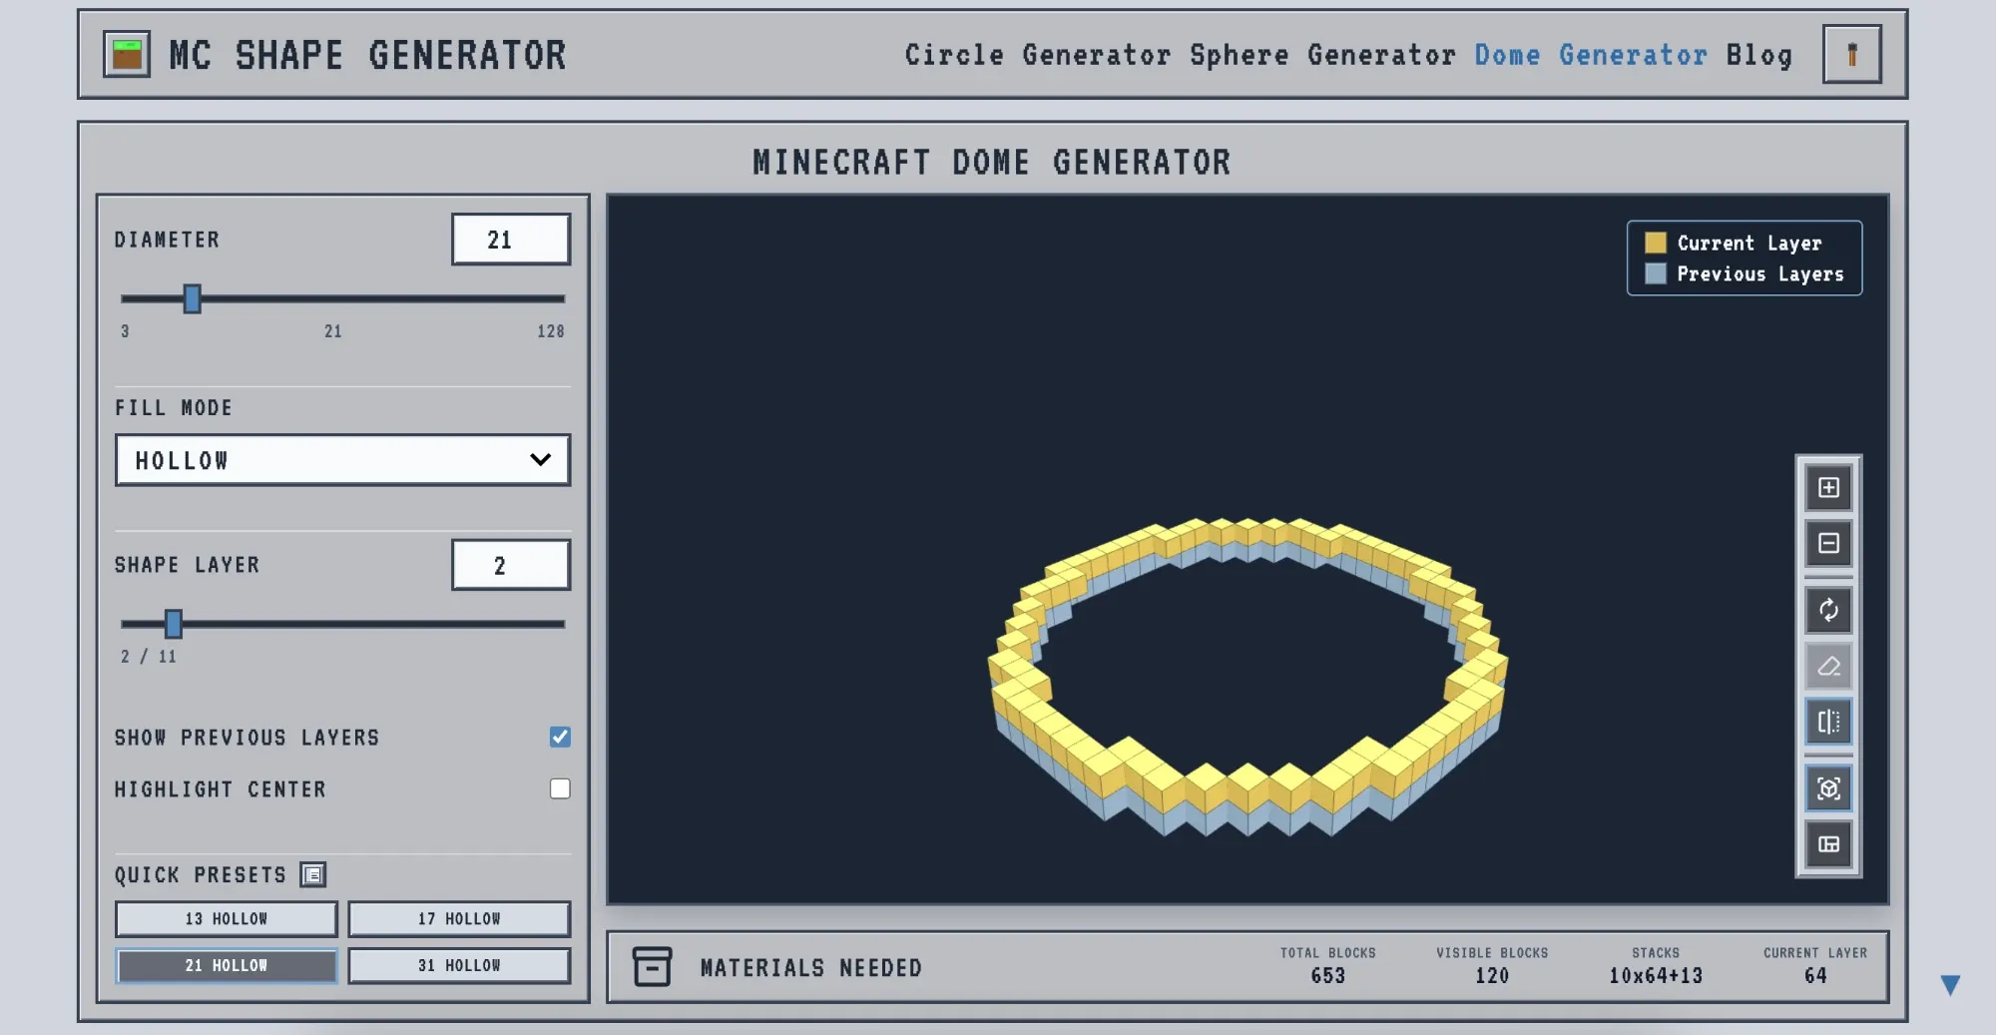Open the Fill Mode Hollow dropdown
Viewport: 1996px width, 1035px height.
(342, 460)
